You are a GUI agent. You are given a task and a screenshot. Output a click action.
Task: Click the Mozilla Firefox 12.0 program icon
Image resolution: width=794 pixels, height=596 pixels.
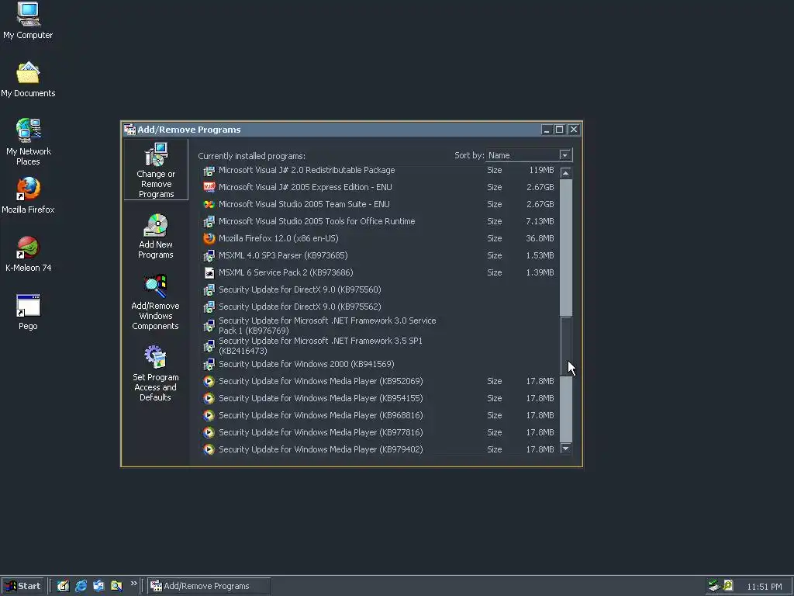(209, 238)
